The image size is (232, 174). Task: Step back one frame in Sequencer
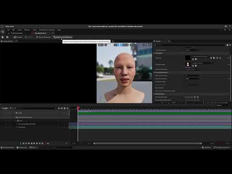[x=29, y=144]
